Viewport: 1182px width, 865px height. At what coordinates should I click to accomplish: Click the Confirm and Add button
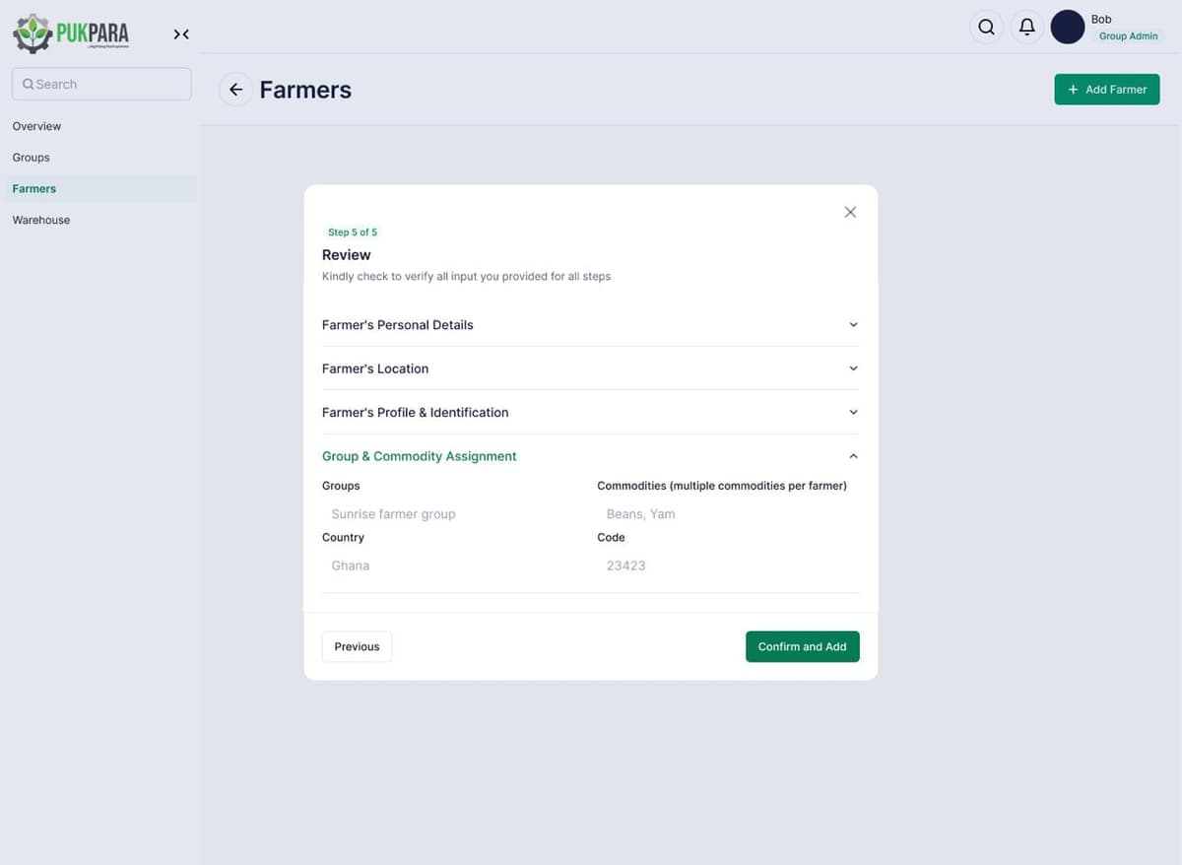click(802, 646)
